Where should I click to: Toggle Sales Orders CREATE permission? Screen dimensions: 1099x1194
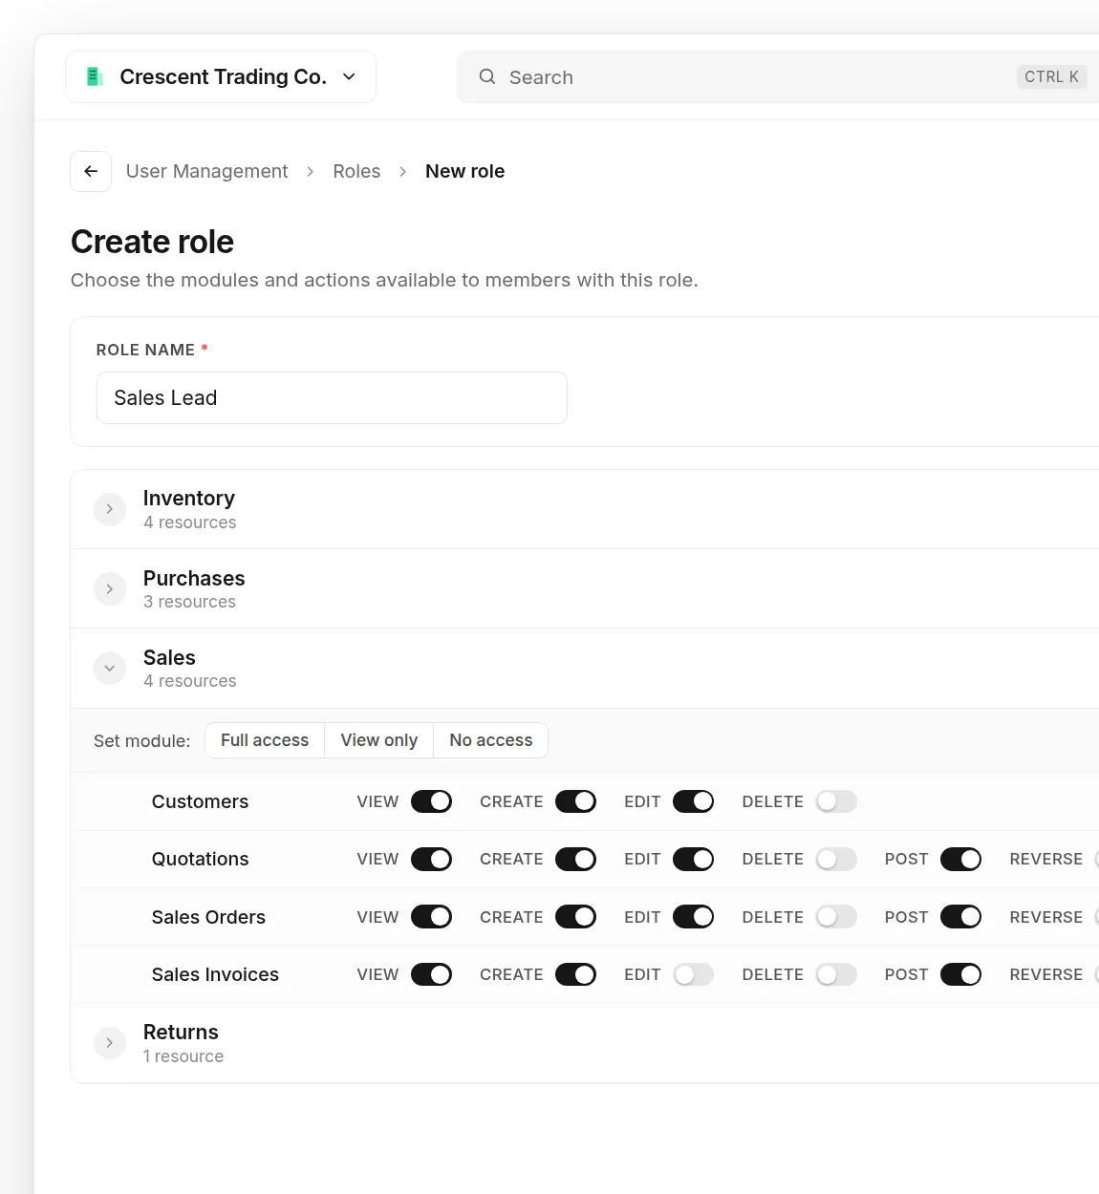(x=575, y=917)
